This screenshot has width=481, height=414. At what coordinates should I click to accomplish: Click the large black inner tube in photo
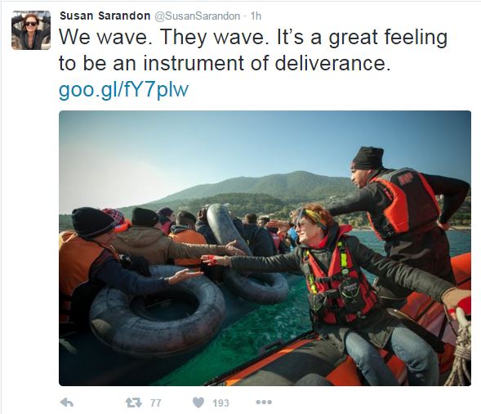(158, 310)
